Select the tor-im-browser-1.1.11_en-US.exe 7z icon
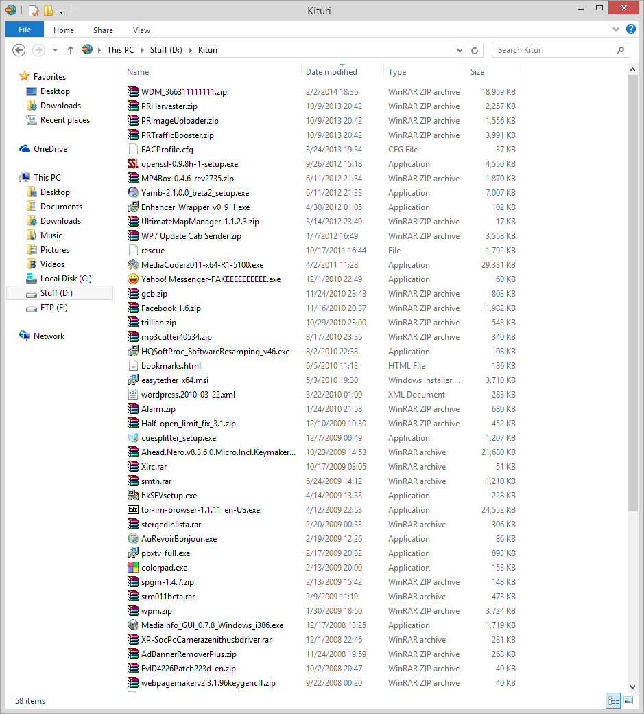 coord(133,510)
